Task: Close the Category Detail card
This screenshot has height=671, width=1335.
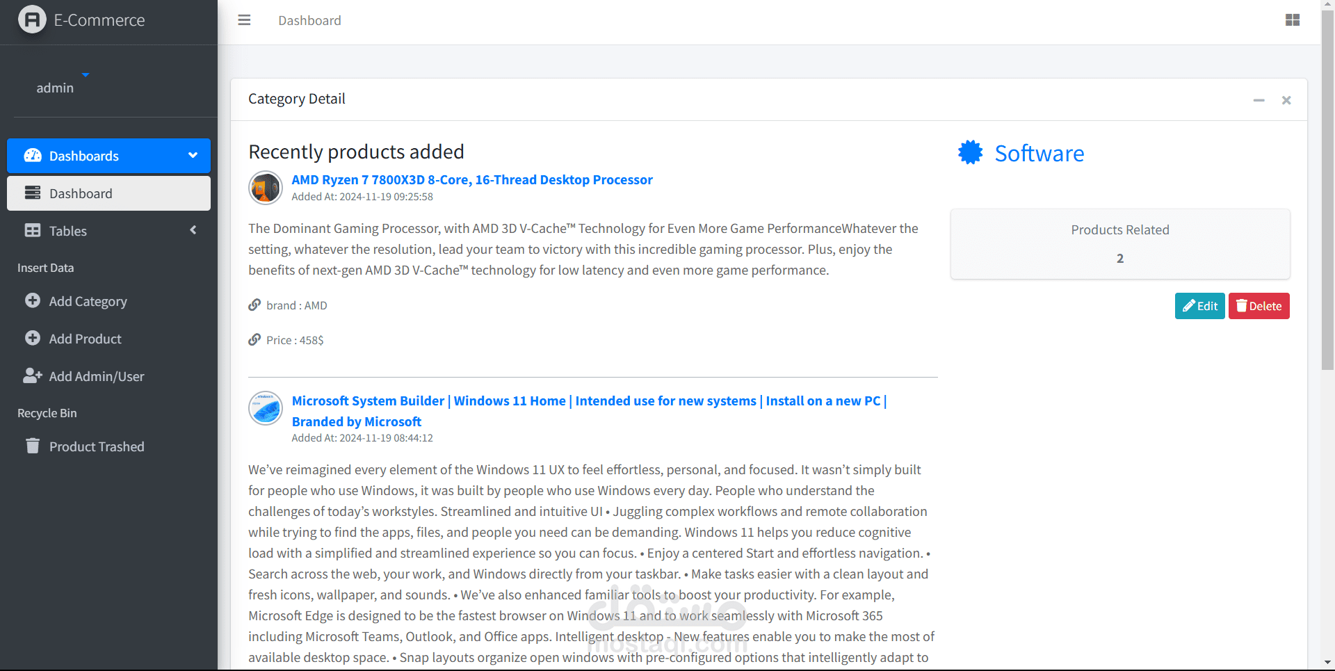Action: click(x=1286, y=101)
